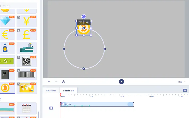Click the download icon on the QR code prop
Image resolution: width=189 pixels, height=118 pixels.
click(x=19, y=57)
